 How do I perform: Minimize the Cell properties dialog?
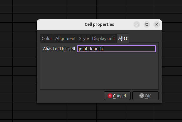pyautogui.click(x=136, y=24)
